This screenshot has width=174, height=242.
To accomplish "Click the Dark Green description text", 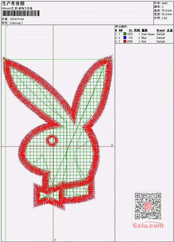I will [148, 34].
